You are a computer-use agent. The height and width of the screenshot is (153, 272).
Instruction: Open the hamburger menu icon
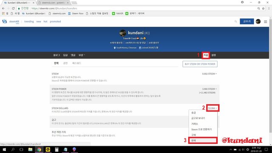coord(265,22)
